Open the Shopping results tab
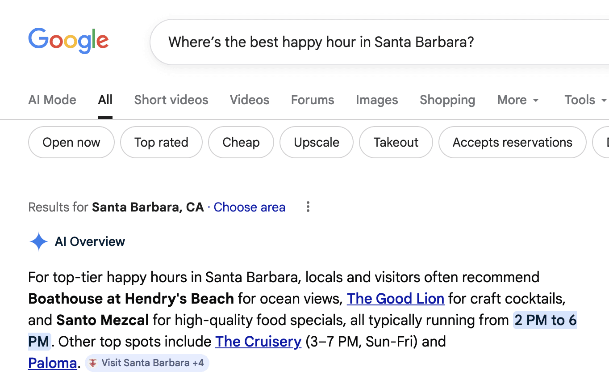Viewport: 609px width, 389px height. 447,100
